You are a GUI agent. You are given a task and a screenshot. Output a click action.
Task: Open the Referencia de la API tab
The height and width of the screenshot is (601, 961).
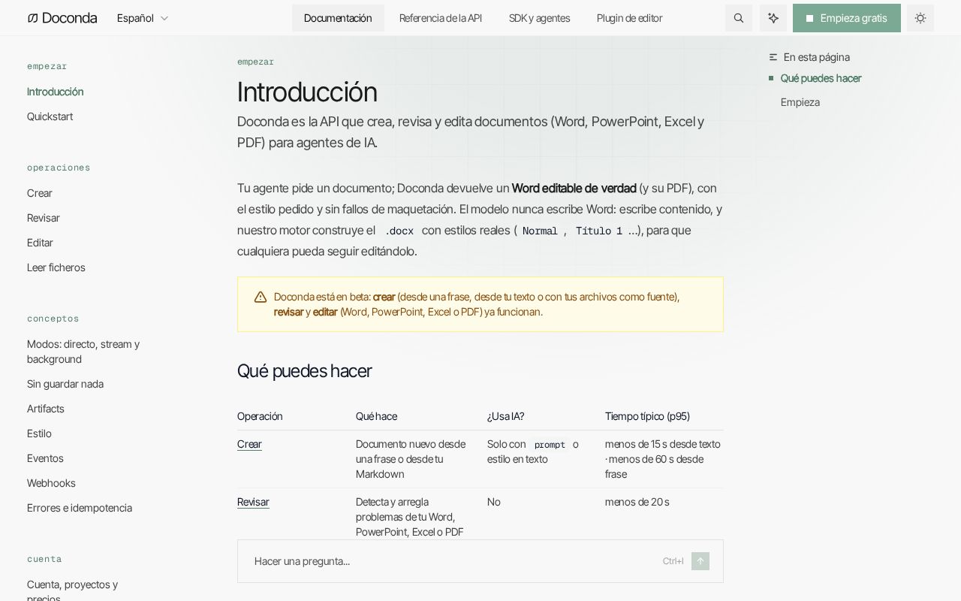(441, 18)
